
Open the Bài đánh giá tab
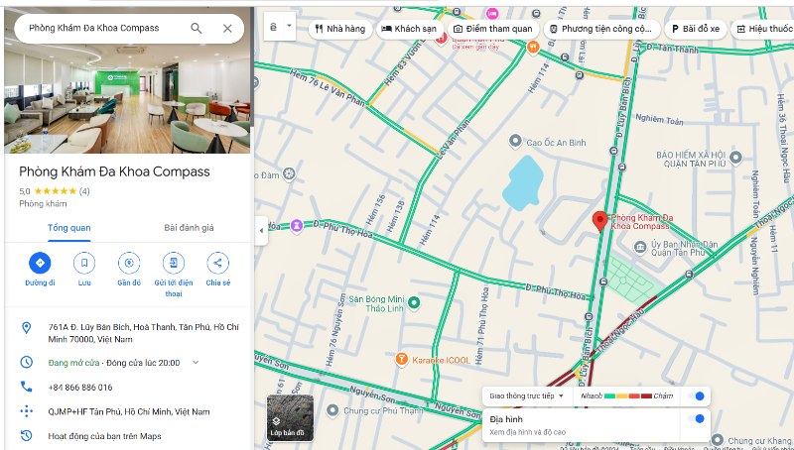[189, 228]
